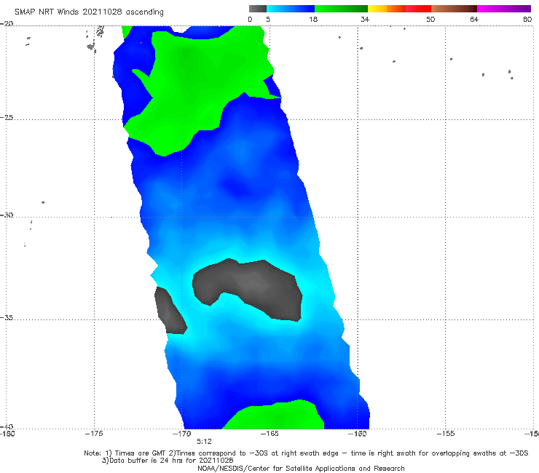Click the swath time stamp "5:12"
This screenshot has height=473, width=539.
pos(204,442)
